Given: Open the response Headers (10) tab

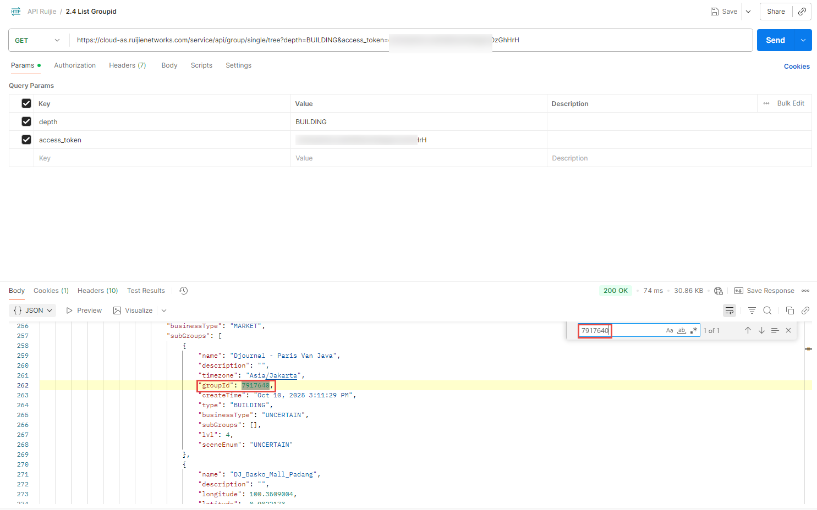Looking at the screenshot, I should [x=97, y=291].
